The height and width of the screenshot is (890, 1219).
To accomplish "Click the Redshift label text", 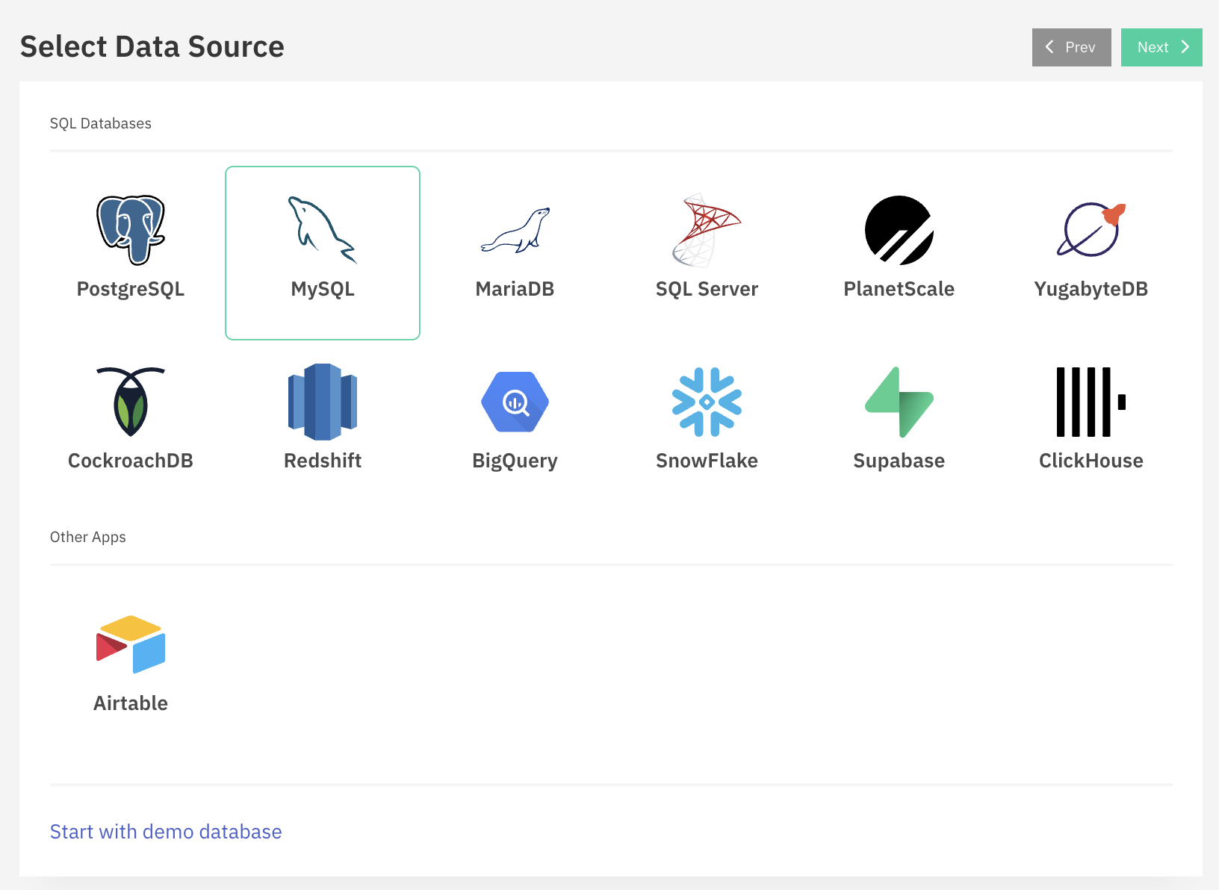I will click(x=323, y=461).
